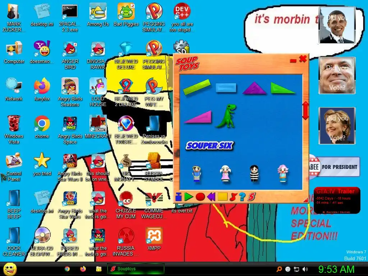Click the red double-arrow toybox scroller

click(305, 111)
